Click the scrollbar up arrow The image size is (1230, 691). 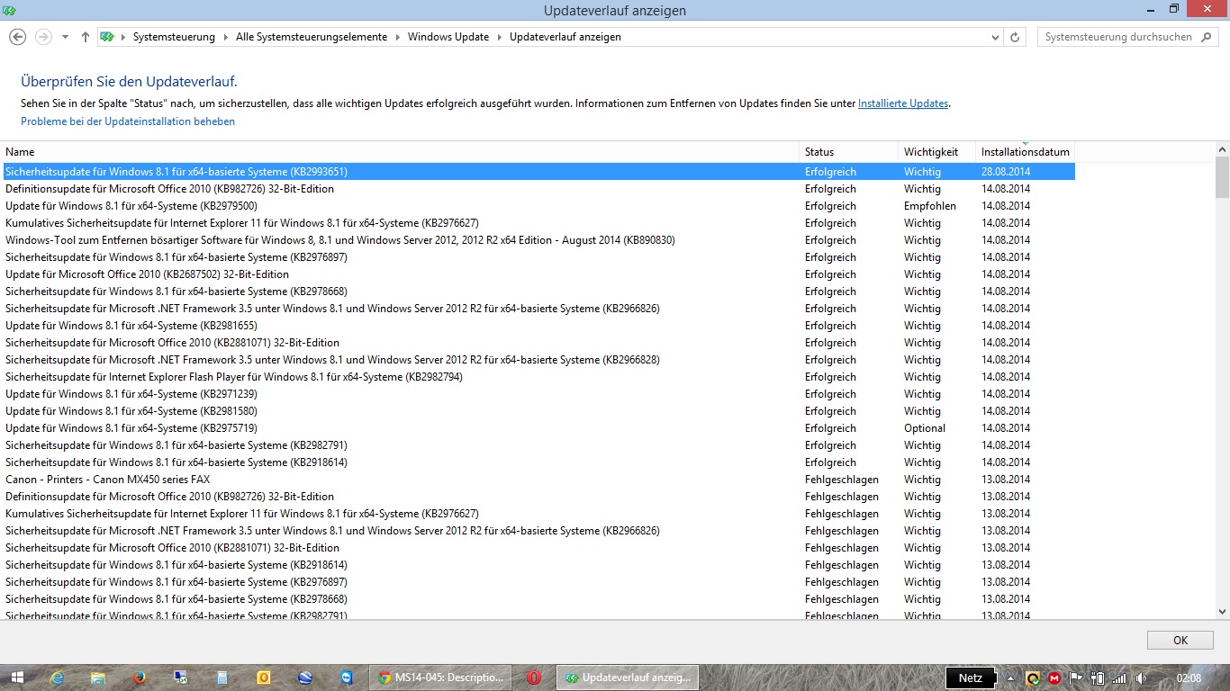tap(1222, 149)
